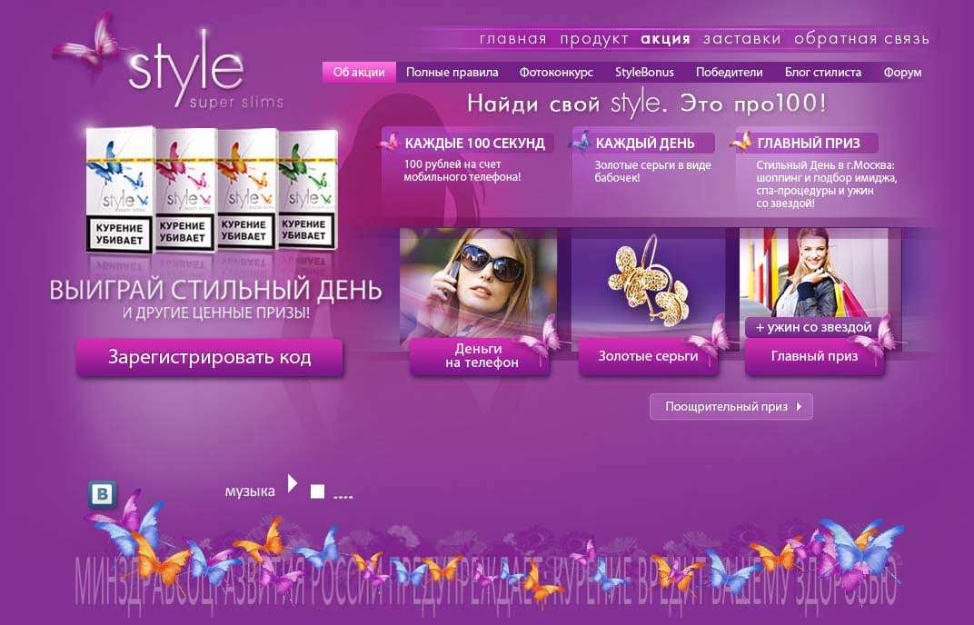
Task: Go to the продукт section
Action: (594, 38)
